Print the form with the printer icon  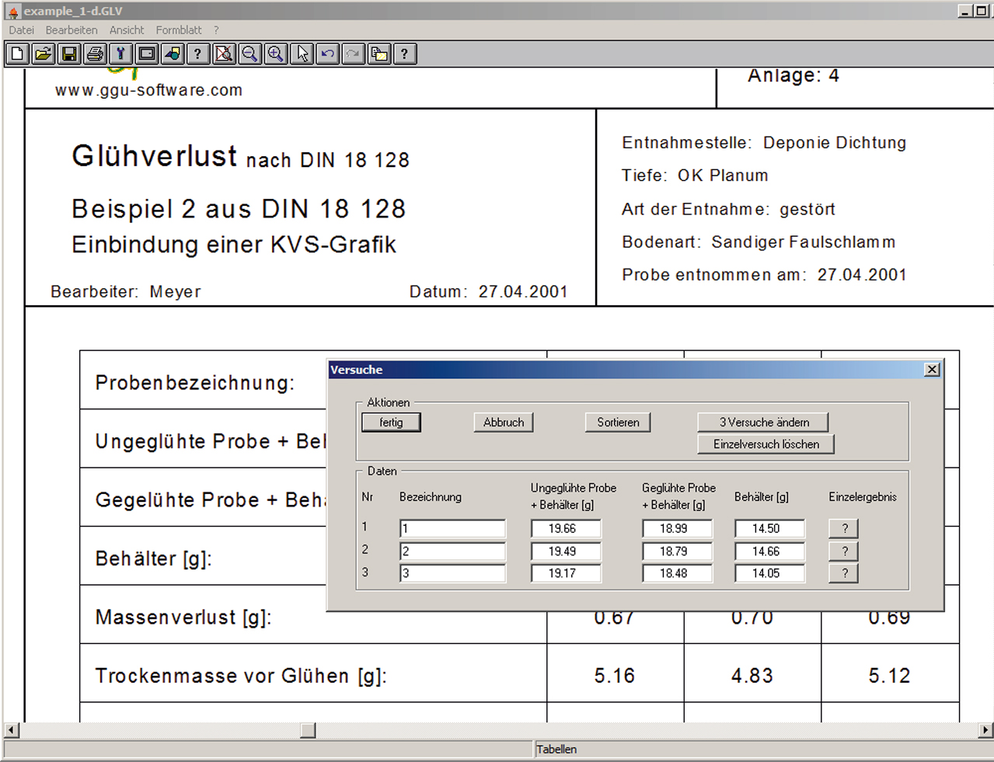point(95,54)
